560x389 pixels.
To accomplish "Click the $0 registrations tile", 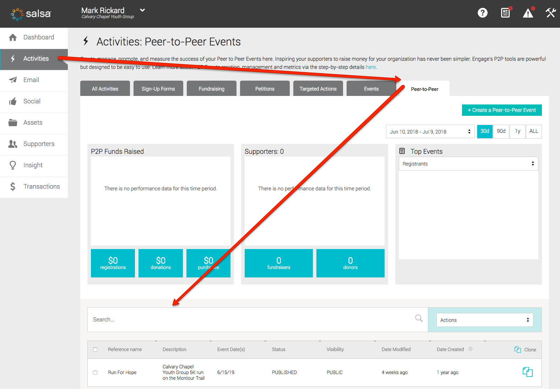I will pos(113,263).
